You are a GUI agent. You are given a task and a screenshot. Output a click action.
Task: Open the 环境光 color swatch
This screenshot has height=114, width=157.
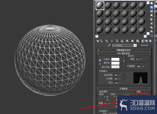pos(115,59)
